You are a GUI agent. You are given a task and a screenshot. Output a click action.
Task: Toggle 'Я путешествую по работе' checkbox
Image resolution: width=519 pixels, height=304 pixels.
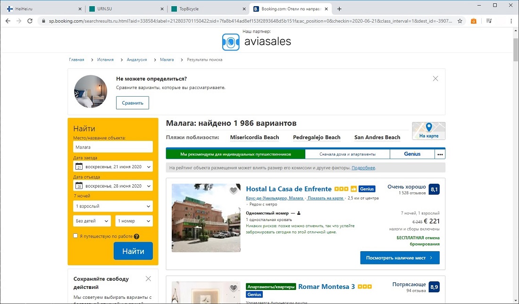[75, 236]
